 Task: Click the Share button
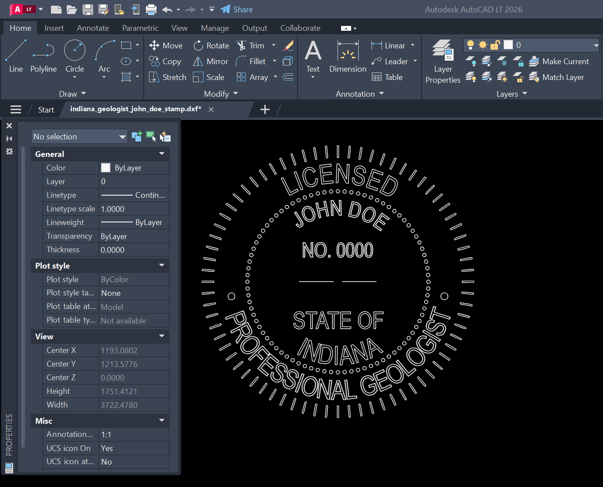coord(236,9)
